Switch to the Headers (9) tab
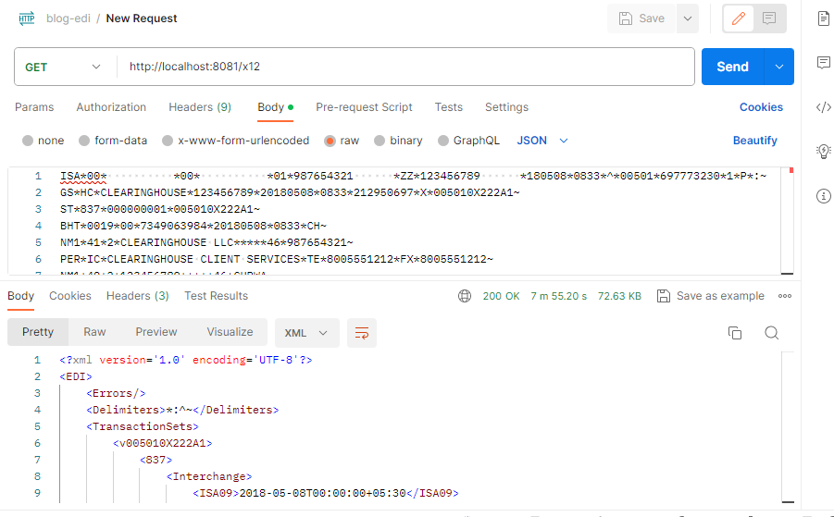This screenshot has width=834, height=517. (200, 107)
